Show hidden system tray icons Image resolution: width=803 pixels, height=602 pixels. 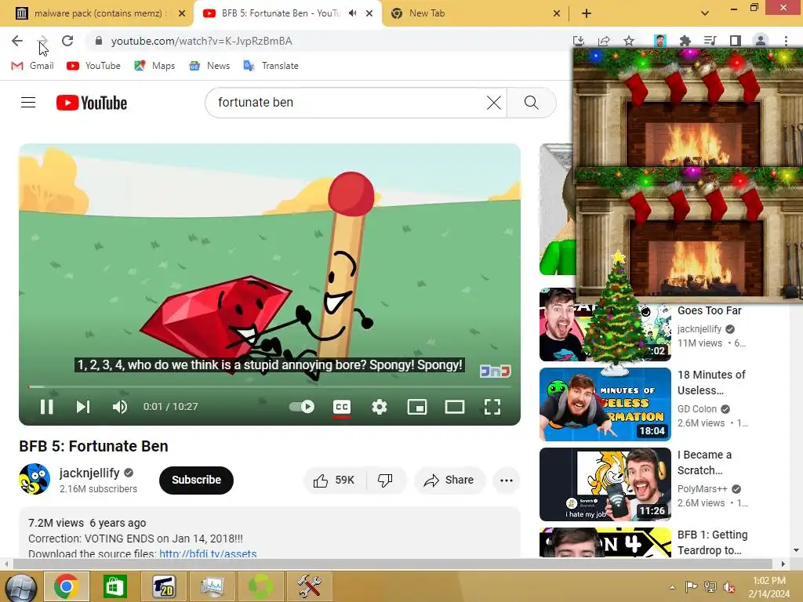[x=672, y=587]
